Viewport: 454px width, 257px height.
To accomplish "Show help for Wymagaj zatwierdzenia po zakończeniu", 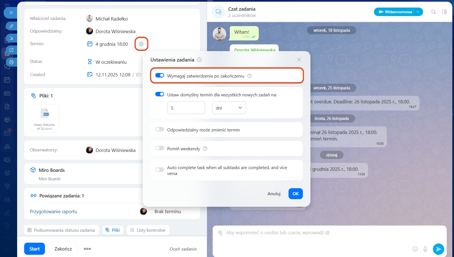I will coord(249,76).
